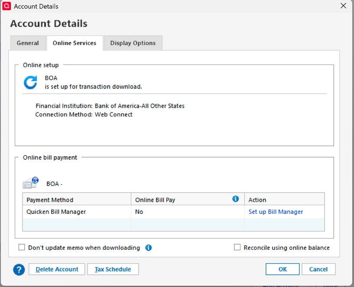This screenshot has width=354, height=287.
Task: Click the Action column header
Action: coord(257,200)
